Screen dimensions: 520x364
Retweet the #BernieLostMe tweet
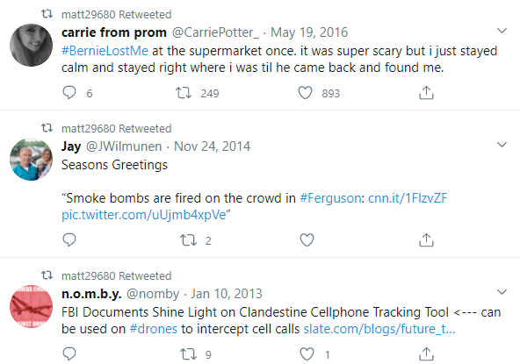[x=184, y=93]
